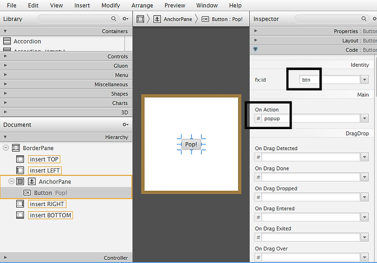Screen dimensions: 377x263
Task: Select BorderPane in the hierarchy
Action: [38, 148]
